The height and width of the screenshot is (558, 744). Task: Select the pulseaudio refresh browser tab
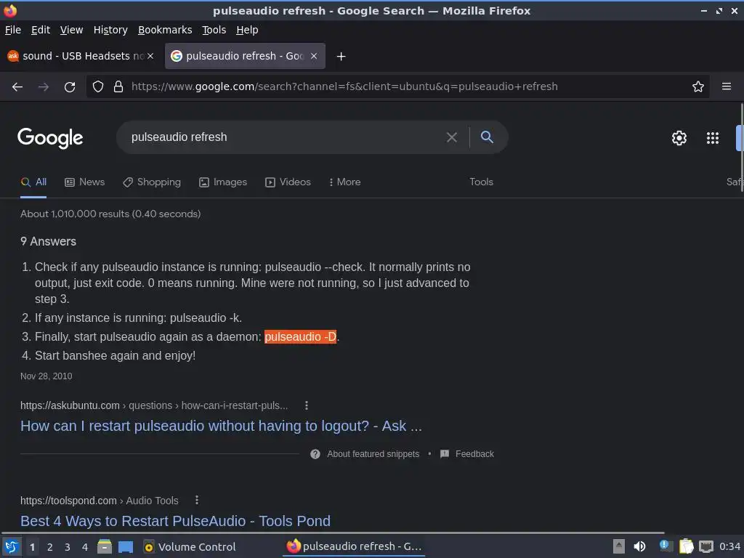click(x=245, y=56)
